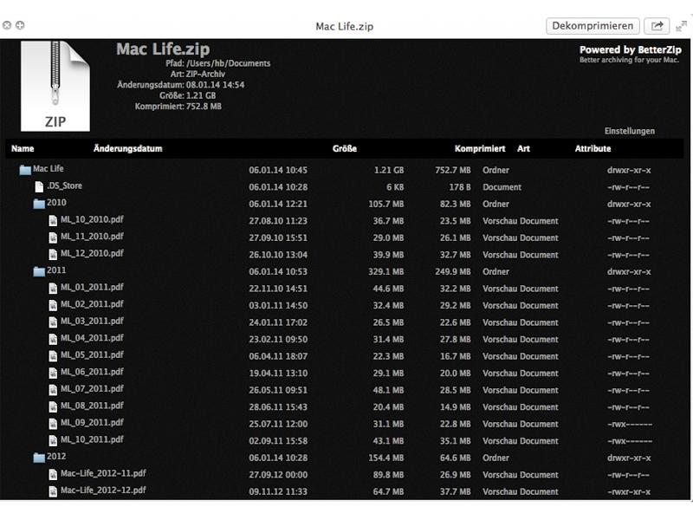
Task: Sort by Größe column header
Action: point(344,148)
